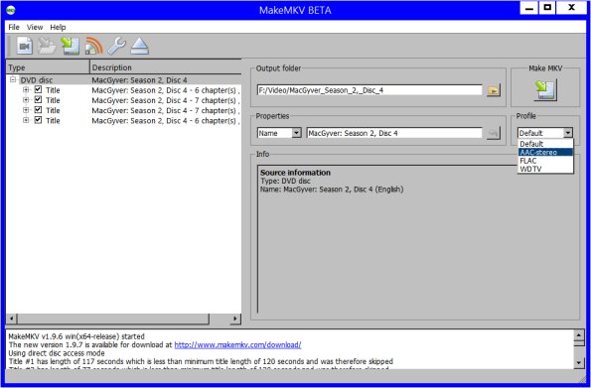Open Preferences with the wrench icon

(116, 46)
